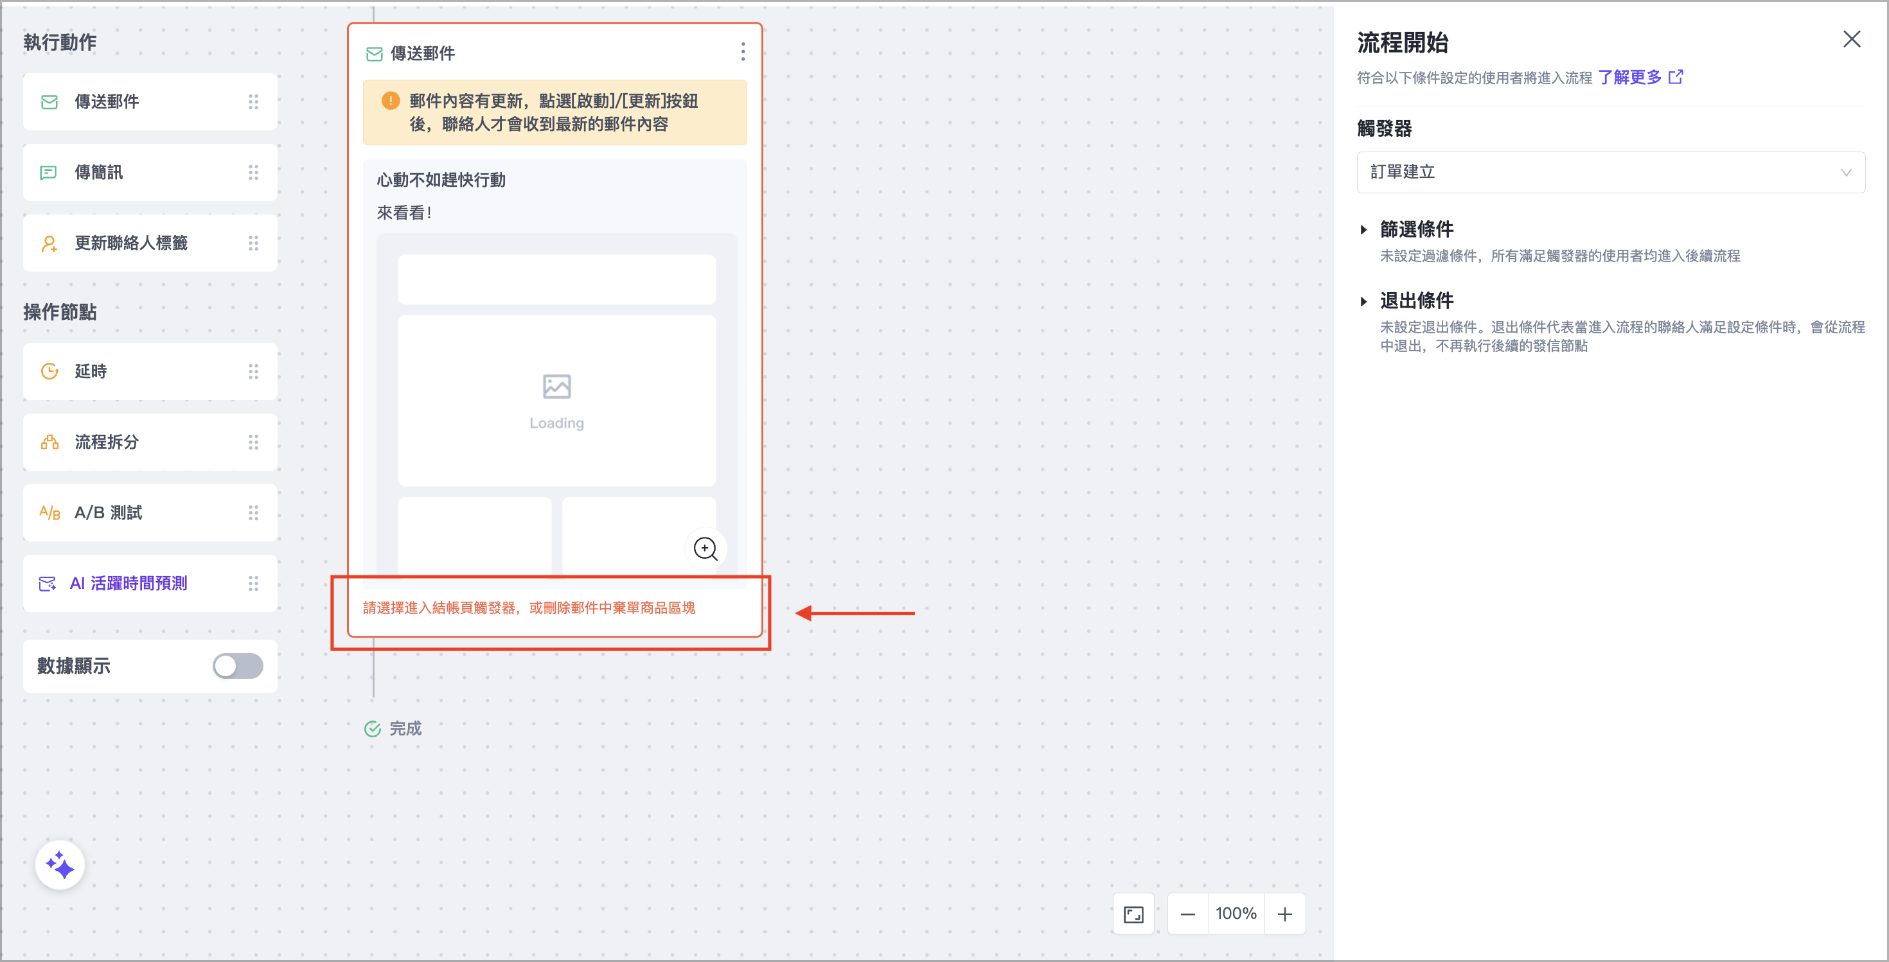Close the 流程開始 panel
Viewport: 1889px width, 962px height.
[1852, 40]
